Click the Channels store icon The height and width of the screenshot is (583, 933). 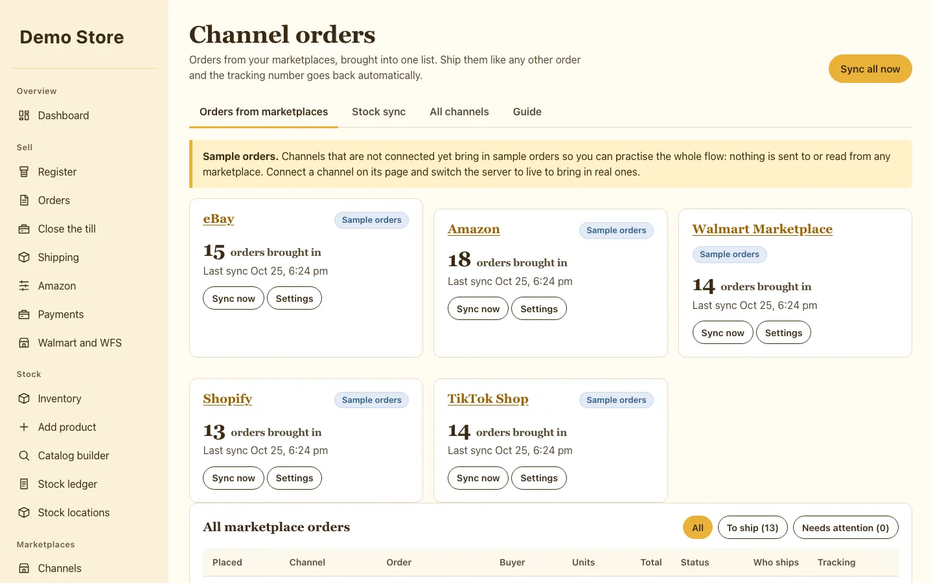[24, 568]
